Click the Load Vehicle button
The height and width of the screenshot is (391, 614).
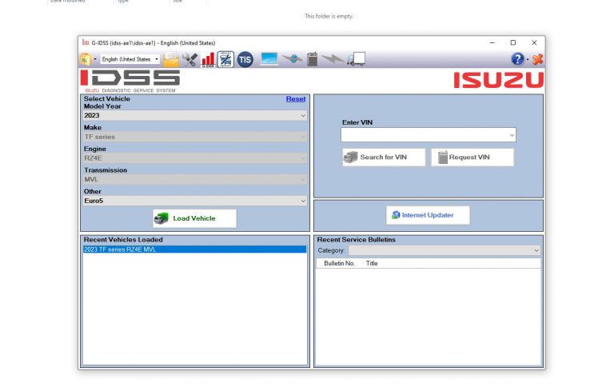[194, 218]
